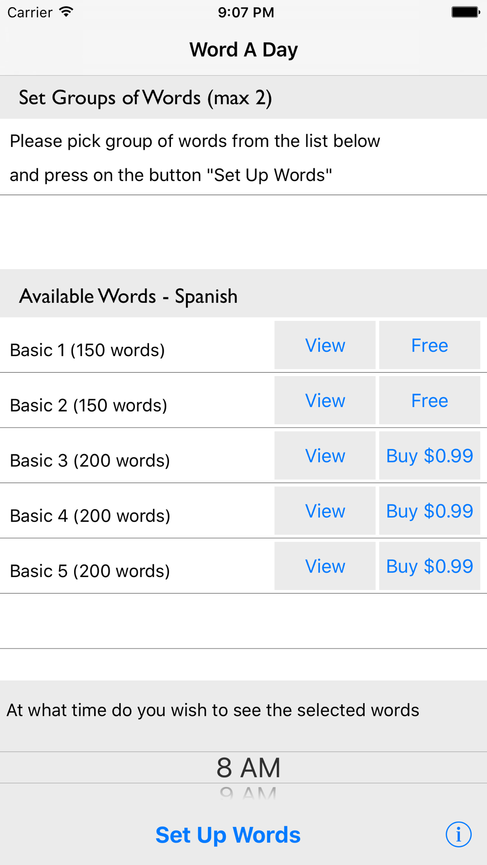The image size is (487, 865).
Task: Buy Basic 4 for $0.99
Action: [x=429, y=511]
